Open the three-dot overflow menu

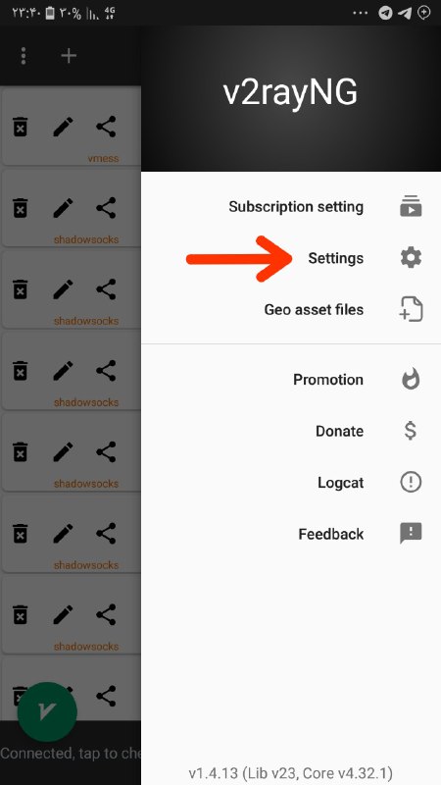[x=24, y=56]
